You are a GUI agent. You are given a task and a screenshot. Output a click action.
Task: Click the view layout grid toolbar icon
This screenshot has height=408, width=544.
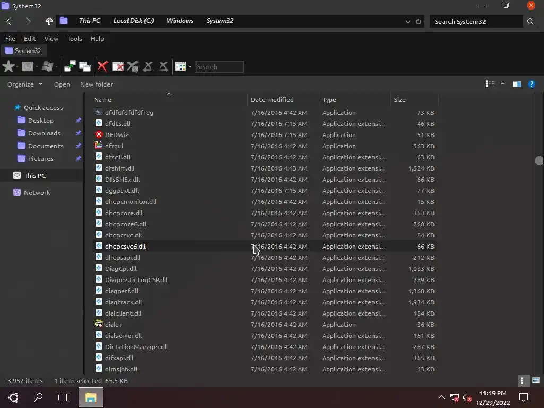pos(181,66)
